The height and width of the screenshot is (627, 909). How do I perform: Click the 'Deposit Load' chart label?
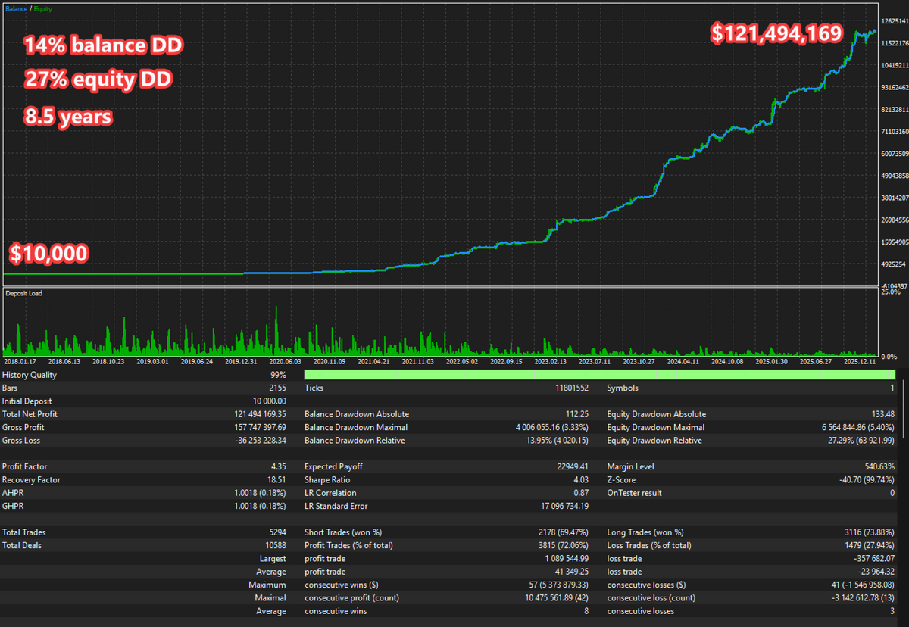[24, 293]
